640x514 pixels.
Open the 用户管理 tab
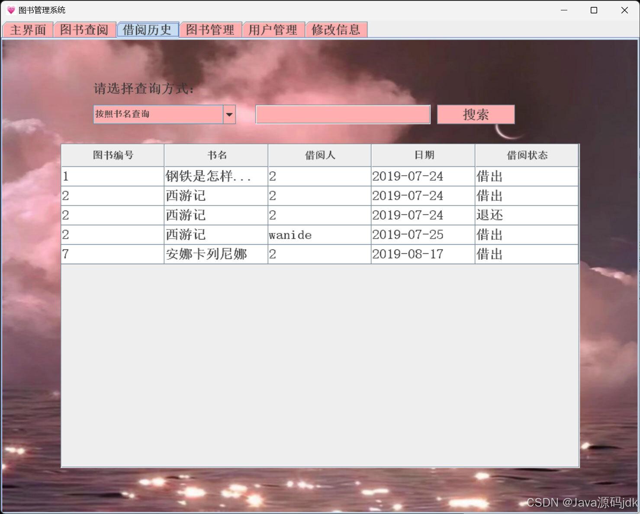pos(273,30)
